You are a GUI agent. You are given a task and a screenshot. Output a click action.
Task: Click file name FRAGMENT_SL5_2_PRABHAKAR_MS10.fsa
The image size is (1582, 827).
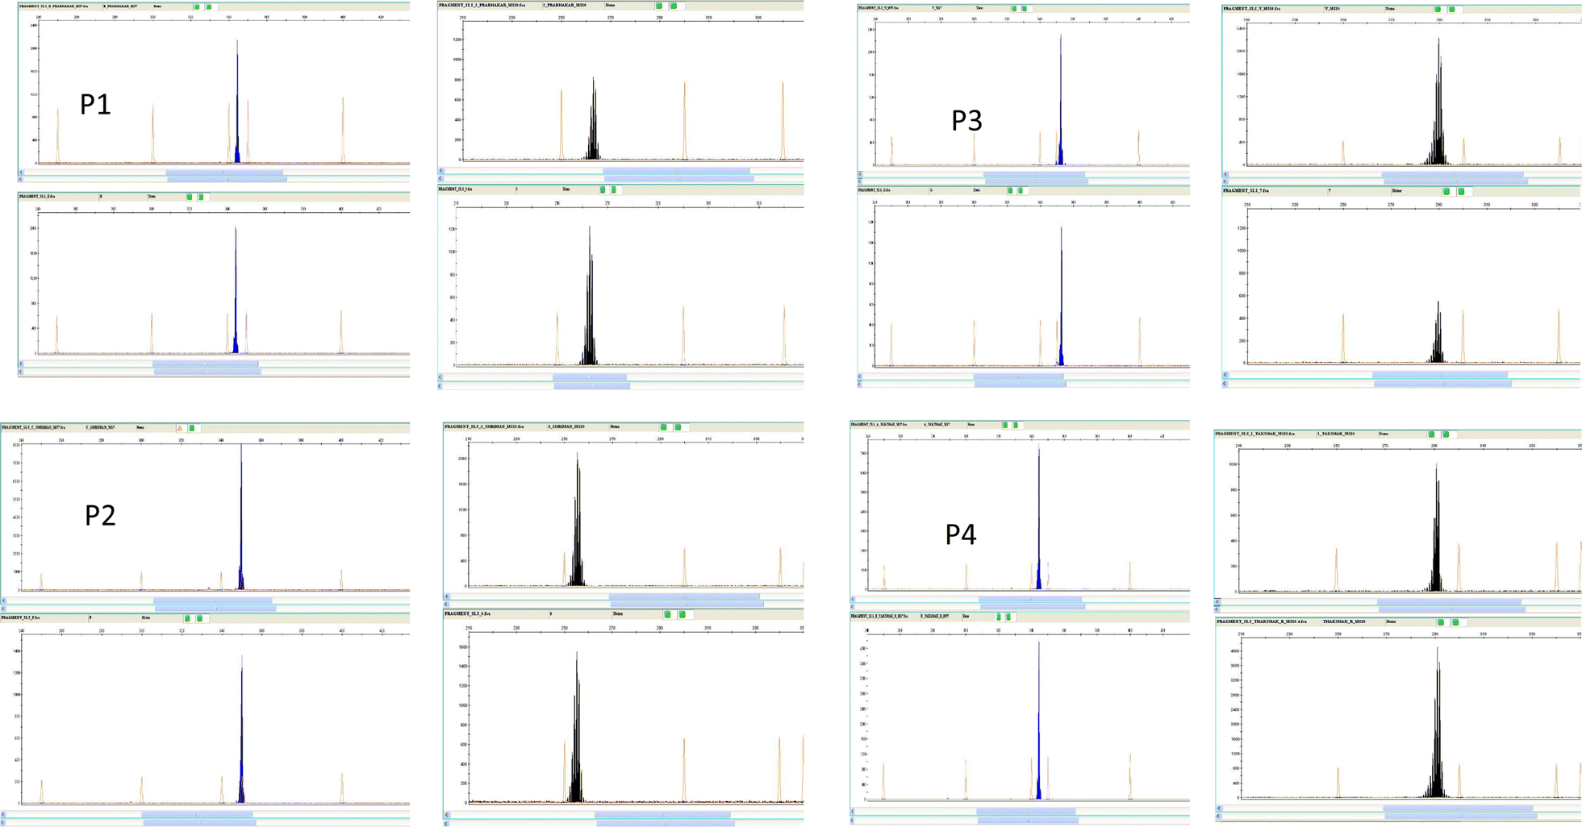(482, 6)
